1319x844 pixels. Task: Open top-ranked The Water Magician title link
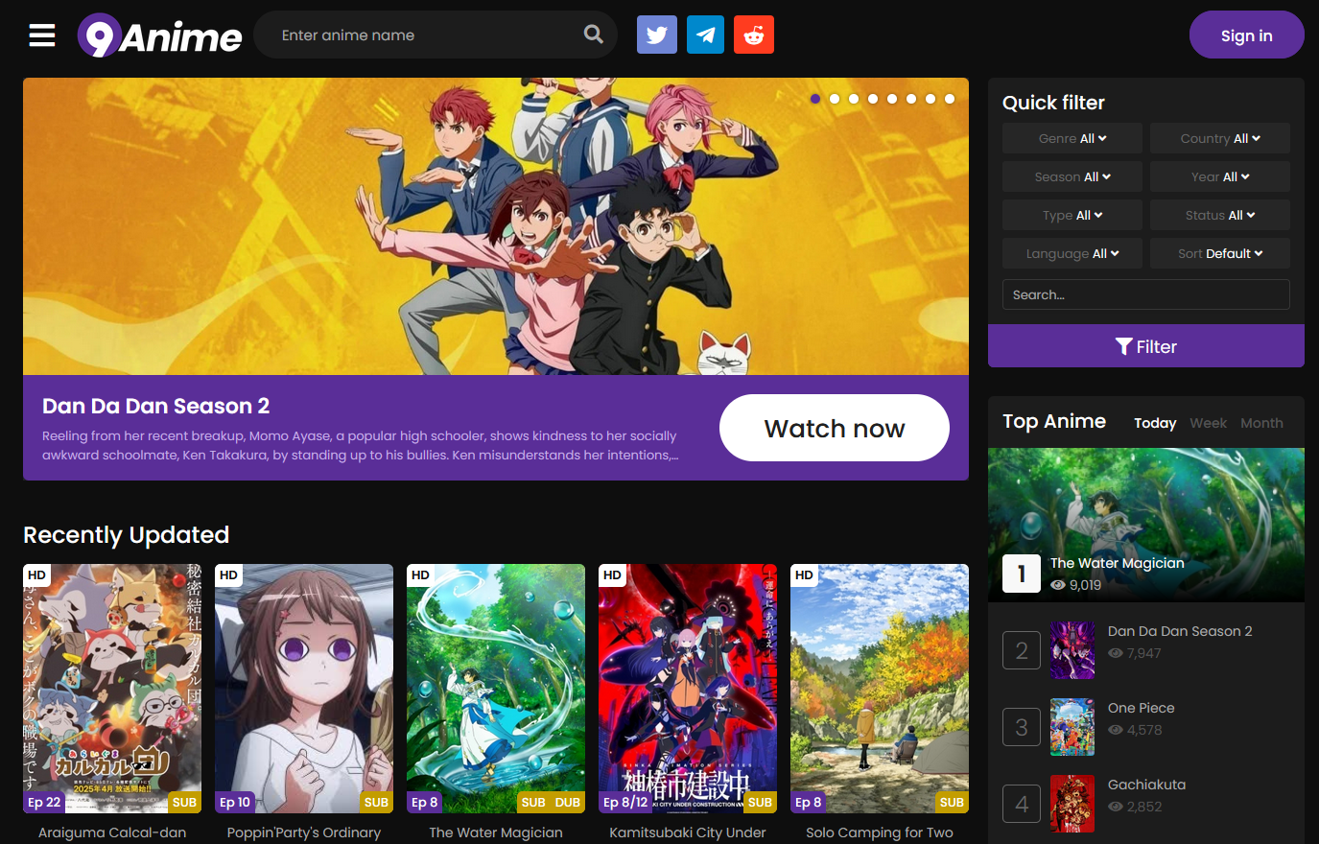tap(1118, 563)
